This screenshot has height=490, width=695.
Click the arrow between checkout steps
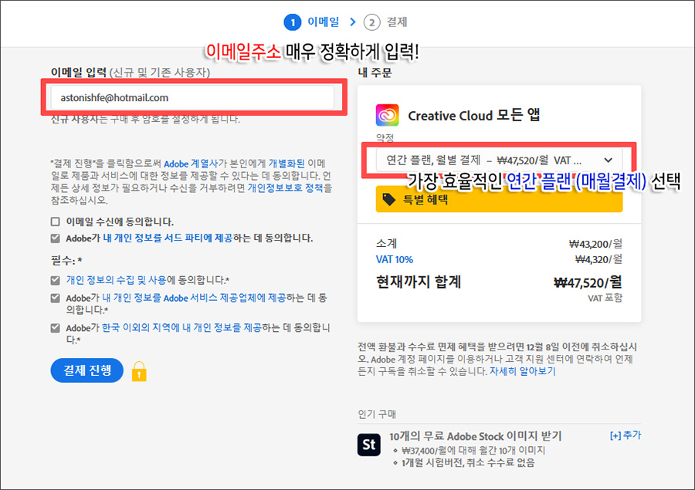[x=352, y=22]
